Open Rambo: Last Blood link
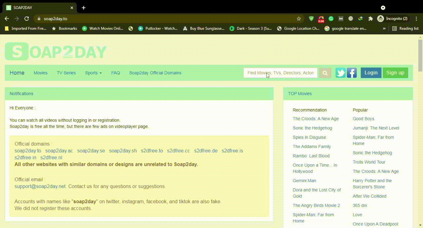Viewport: 423px width, 228px height. pyautogui.click(x=311, y=156)
